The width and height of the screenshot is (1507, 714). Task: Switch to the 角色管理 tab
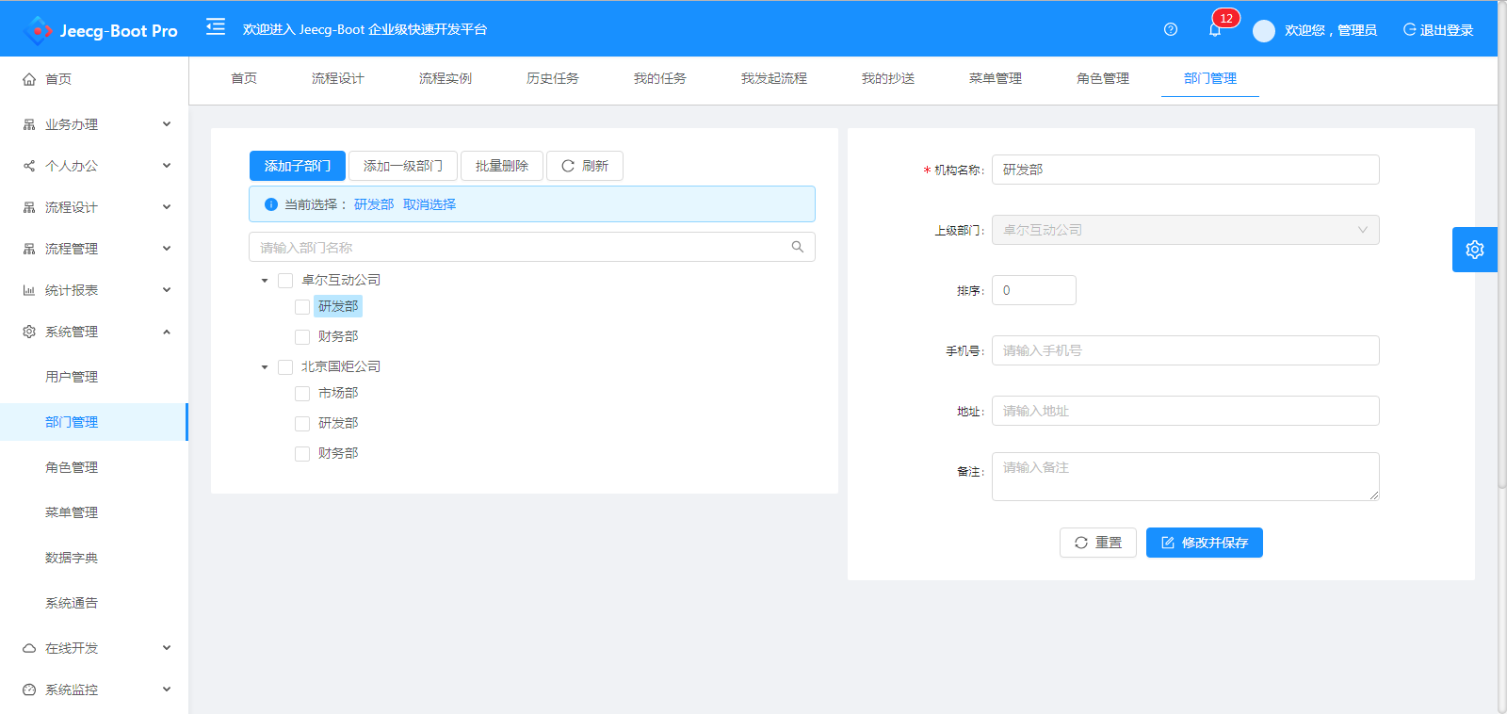pyautogui.click(x=1103, y=78)
